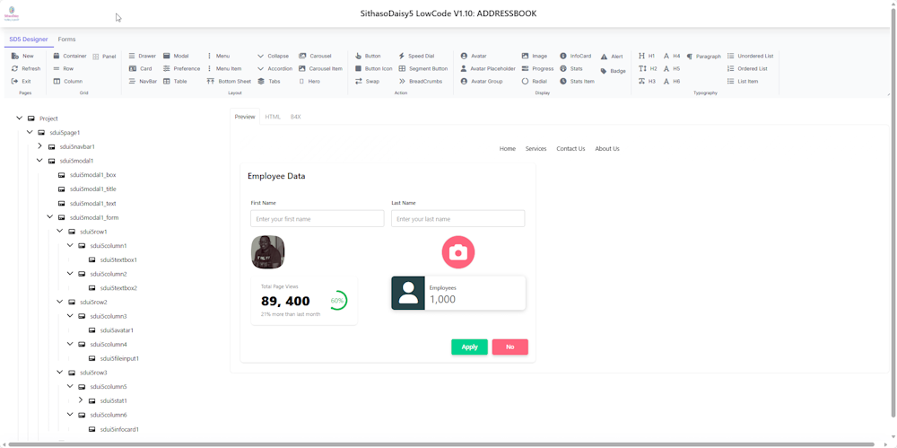
Task: Insert a Card component
Action: (140, 69)
